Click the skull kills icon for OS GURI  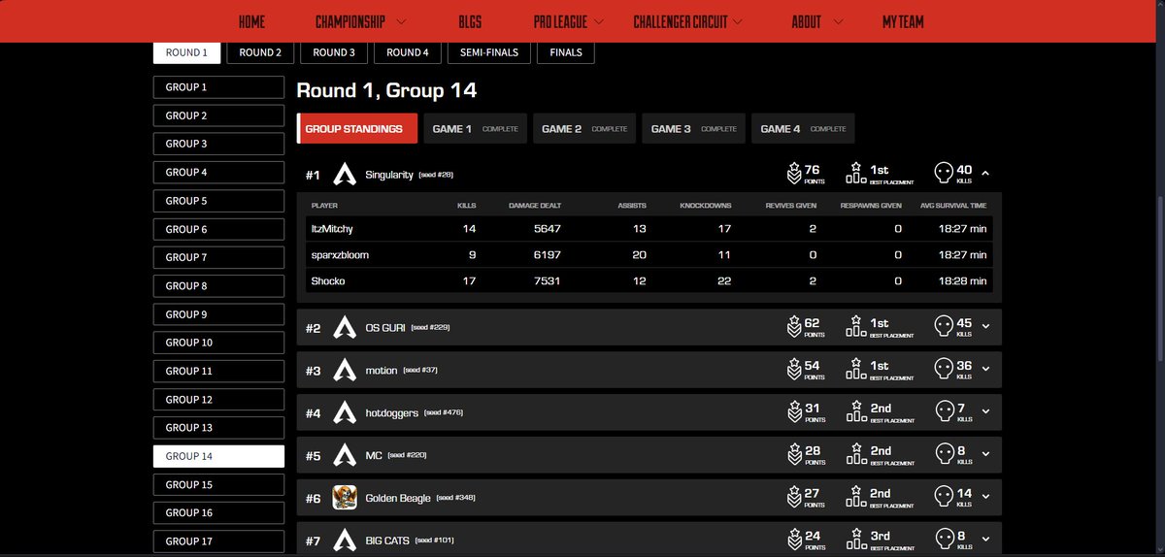943,326
